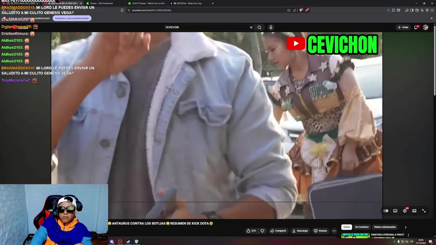Focus the CEVICHON search input
436x245 pixels.
tap(206, 27)
